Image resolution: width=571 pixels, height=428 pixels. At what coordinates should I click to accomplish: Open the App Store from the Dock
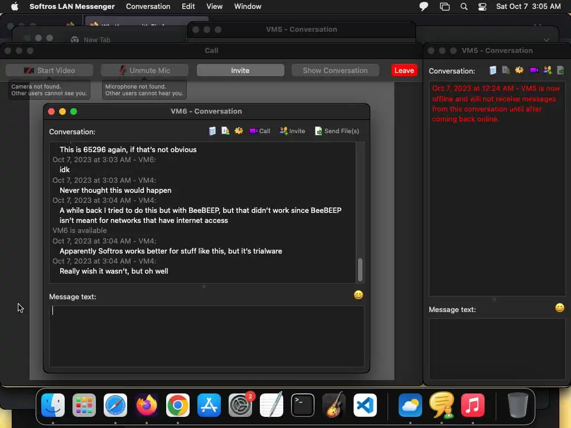click(x=209, y=405)
